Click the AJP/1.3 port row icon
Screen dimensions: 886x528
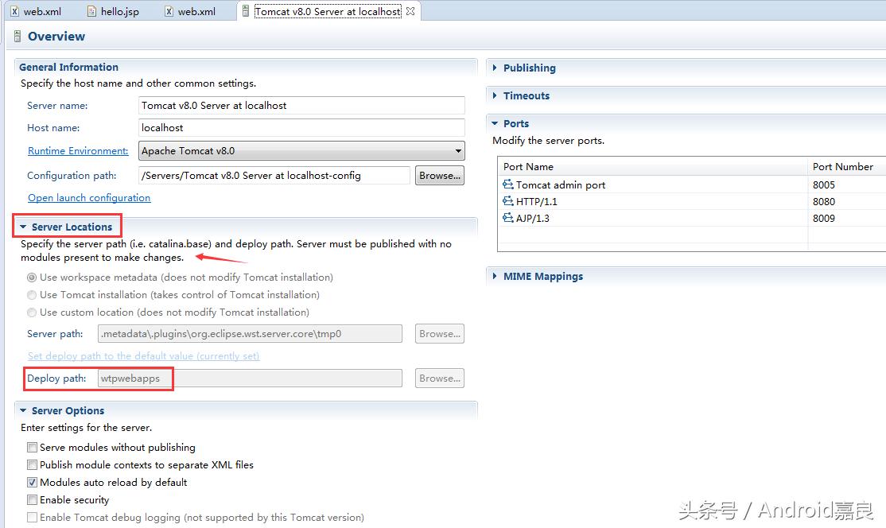coord(508,218)
